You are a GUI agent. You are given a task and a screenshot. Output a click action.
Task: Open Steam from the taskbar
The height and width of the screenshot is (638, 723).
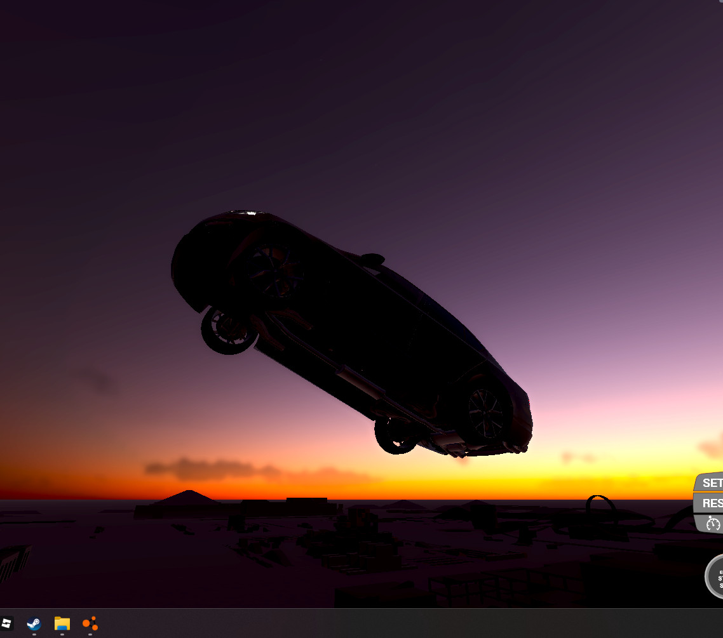click(34, 623)
